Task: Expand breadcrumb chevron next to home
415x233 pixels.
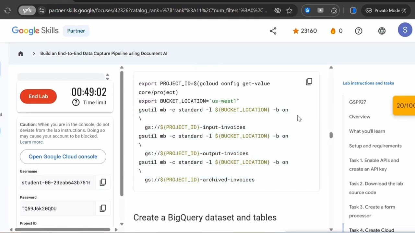Action: [x=34, y=53]
